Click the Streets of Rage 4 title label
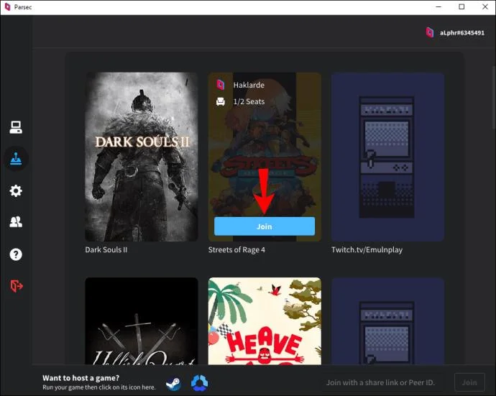Screen dimensions: 496x396 coord(236,250)
